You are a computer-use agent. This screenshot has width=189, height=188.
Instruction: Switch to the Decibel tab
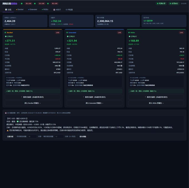[x=20, y=9]
